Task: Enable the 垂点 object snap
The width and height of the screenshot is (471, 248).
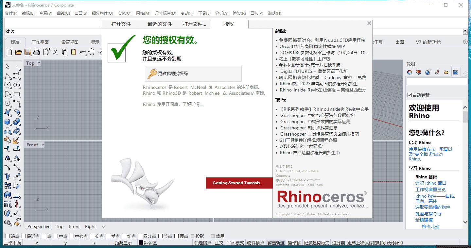Action: (x=108, y=236)
